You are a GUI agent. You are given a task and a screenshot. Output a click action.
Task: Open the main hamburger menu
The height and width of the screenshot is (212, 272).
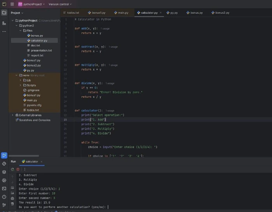click(12, 4)
